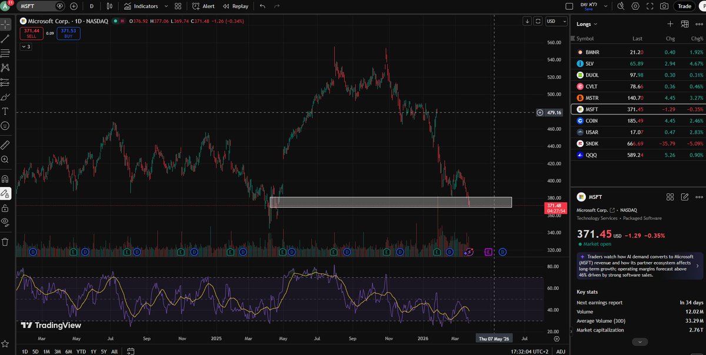Set chart range to 1D
The image size is (706, 355).
pos(25,351)
